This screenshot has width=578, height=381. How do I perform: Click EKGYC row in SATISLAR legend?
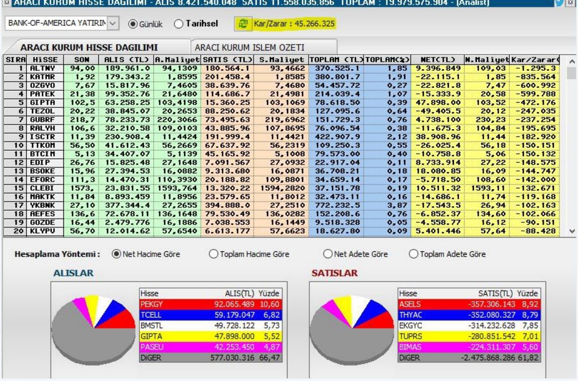[469, 326]
